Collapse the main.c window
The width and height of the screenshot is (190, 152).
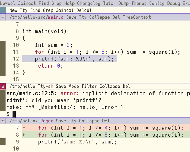pos(99,17)
